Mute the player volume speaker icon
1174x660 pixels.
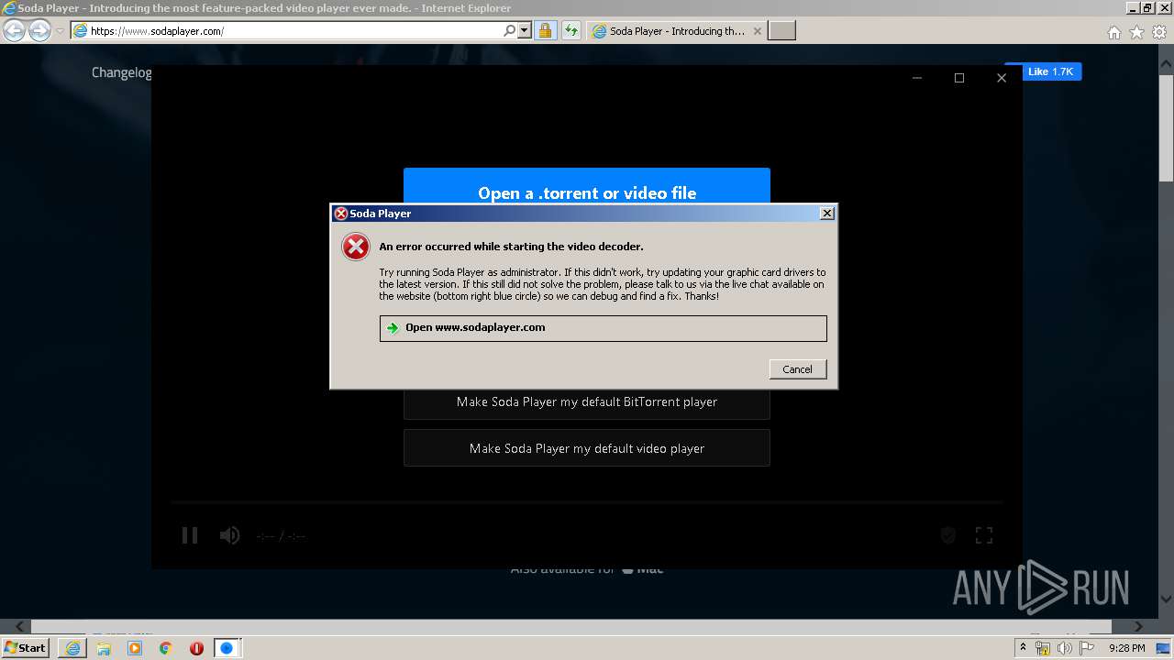pyautogui.click(x=229, y=535)
